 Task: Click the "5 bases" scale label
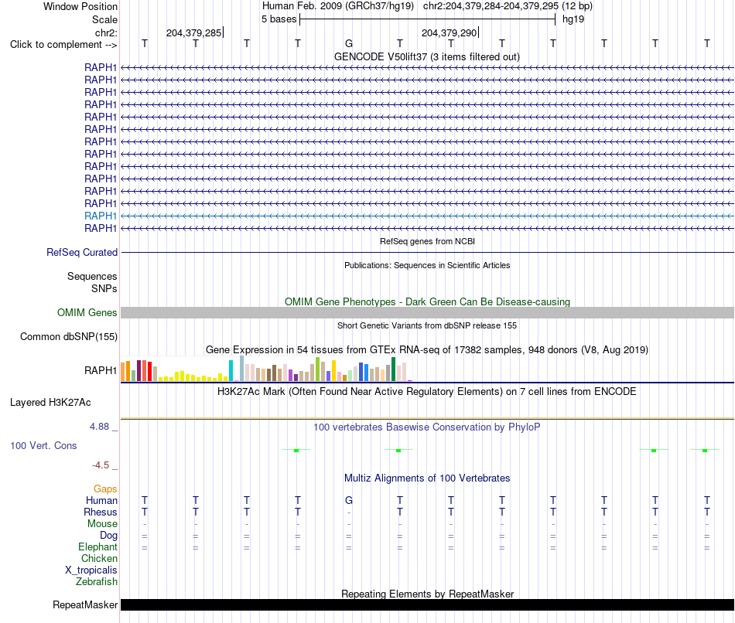[279, 19]
